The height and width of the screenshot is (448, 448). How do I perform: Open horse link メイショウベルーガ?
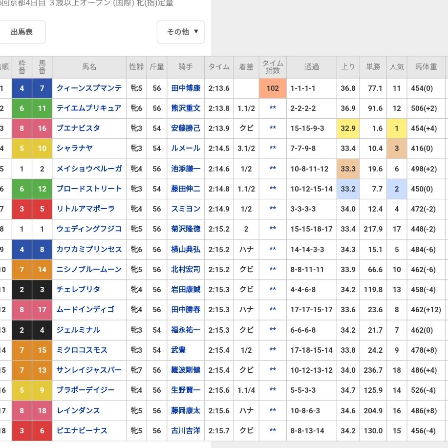[89, 169]
